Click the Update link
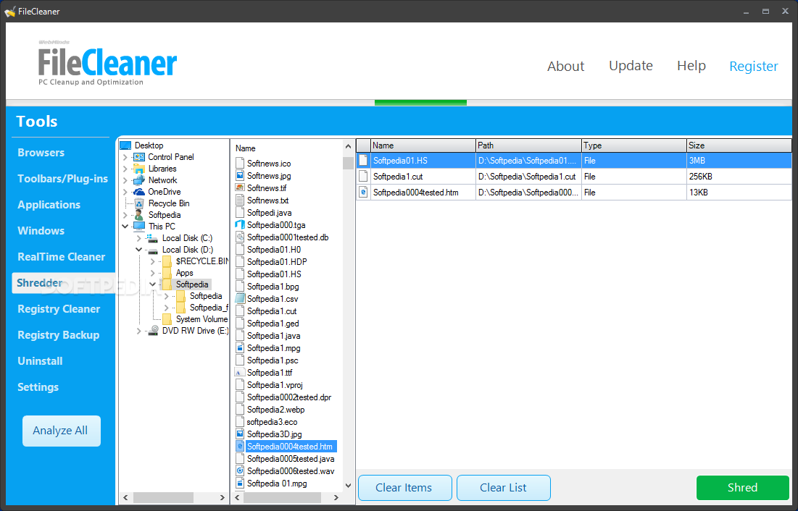 click(x=631, y=66)
